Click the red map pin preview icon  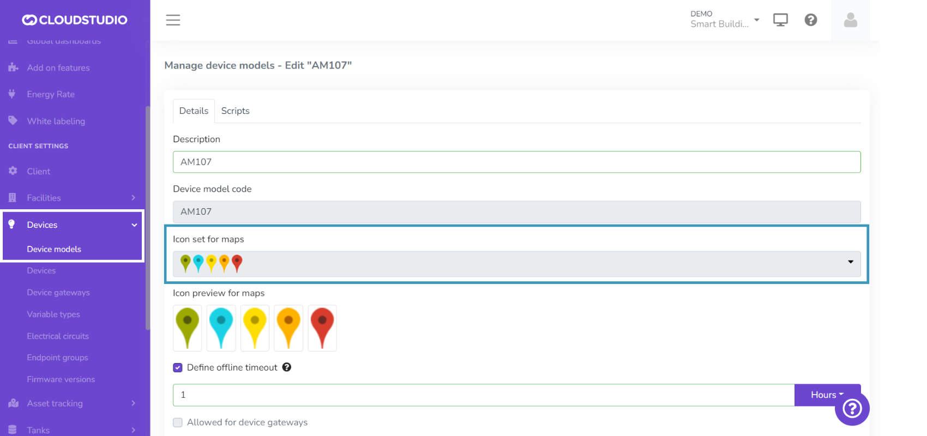click(x=322, y=328)
